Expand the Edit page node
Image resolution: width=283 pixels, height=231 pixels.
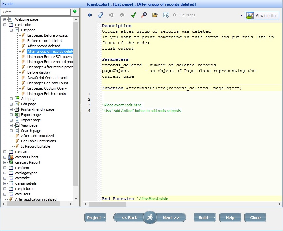(11, 104)
